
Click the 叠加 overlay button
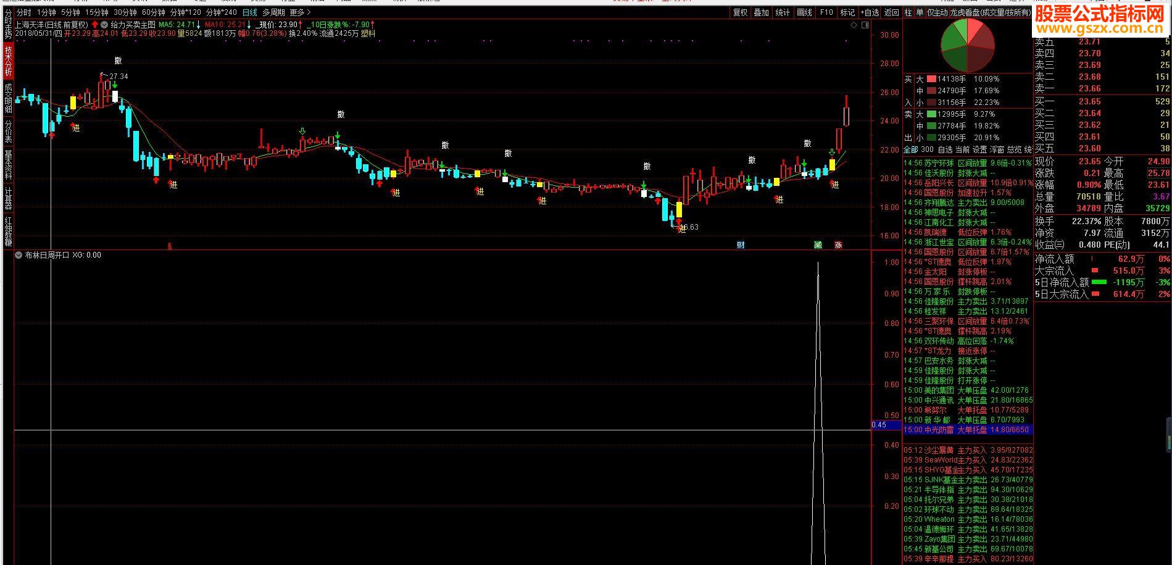point(762,12)
